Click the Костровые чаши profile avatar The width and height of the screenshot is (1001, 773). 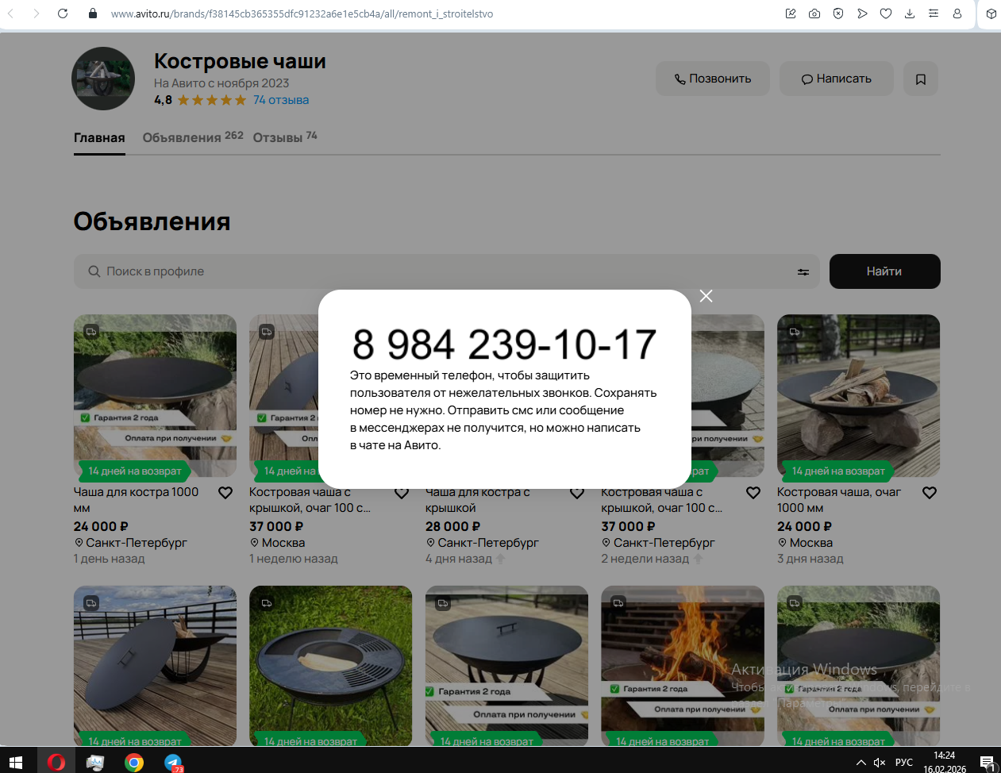[103, 79]
